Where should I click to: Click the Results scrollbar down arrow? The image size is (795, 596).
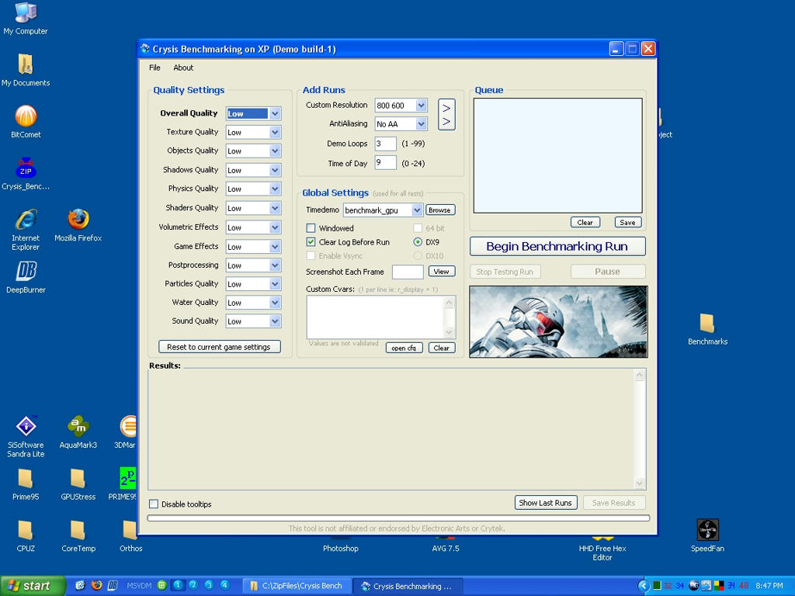click(x=640, y=483)
